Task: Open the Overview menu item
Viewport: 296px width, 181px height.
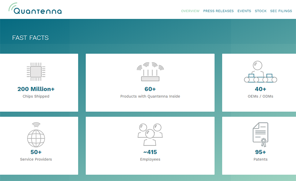Action: click(190, 11)
